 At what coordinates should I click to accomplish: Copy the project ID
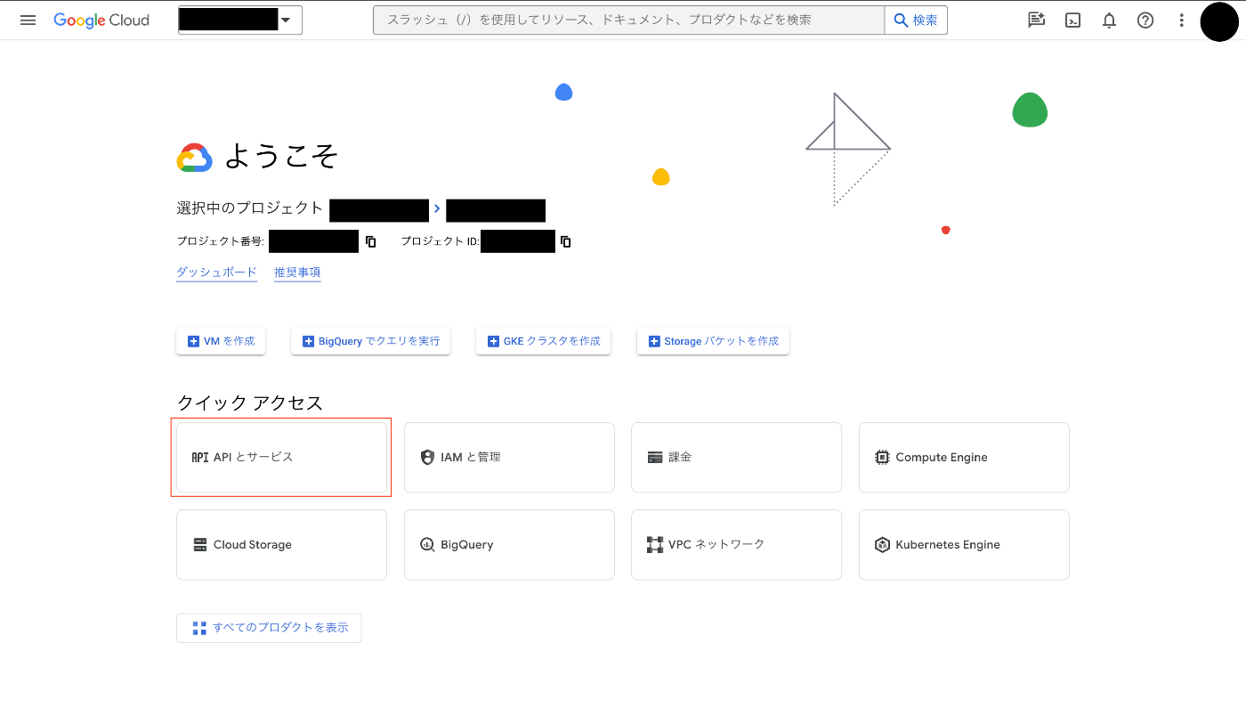click(x=565, y=241)
